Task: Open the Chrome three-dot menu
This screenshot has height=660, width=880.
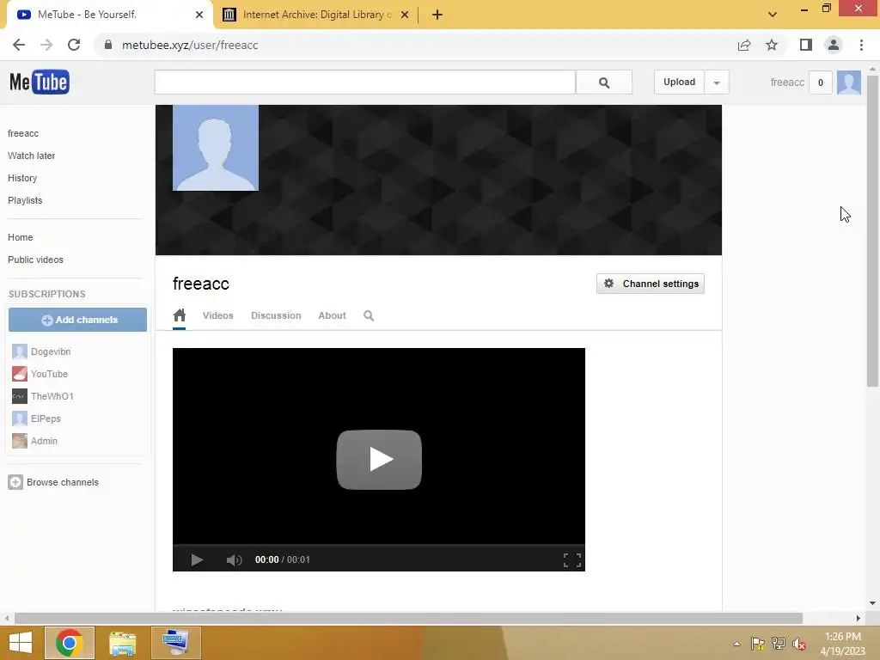Action: pyautogui.click(x=861, y=45)
